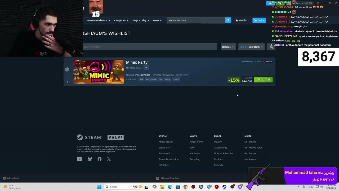The image size is (339, 191).
Task: Open the weather widget on the taskbar
Action: [13, 187]
